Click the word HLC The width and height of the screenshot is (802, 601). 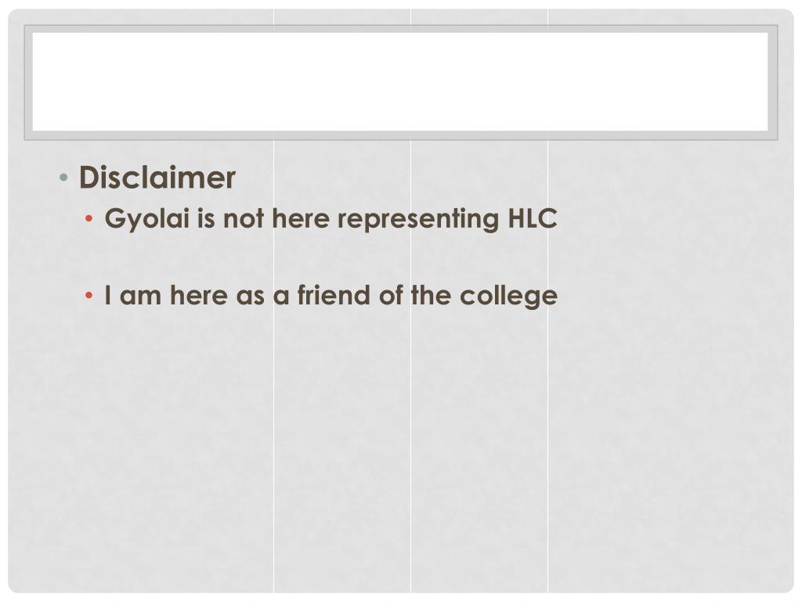[x=532, y=218]
